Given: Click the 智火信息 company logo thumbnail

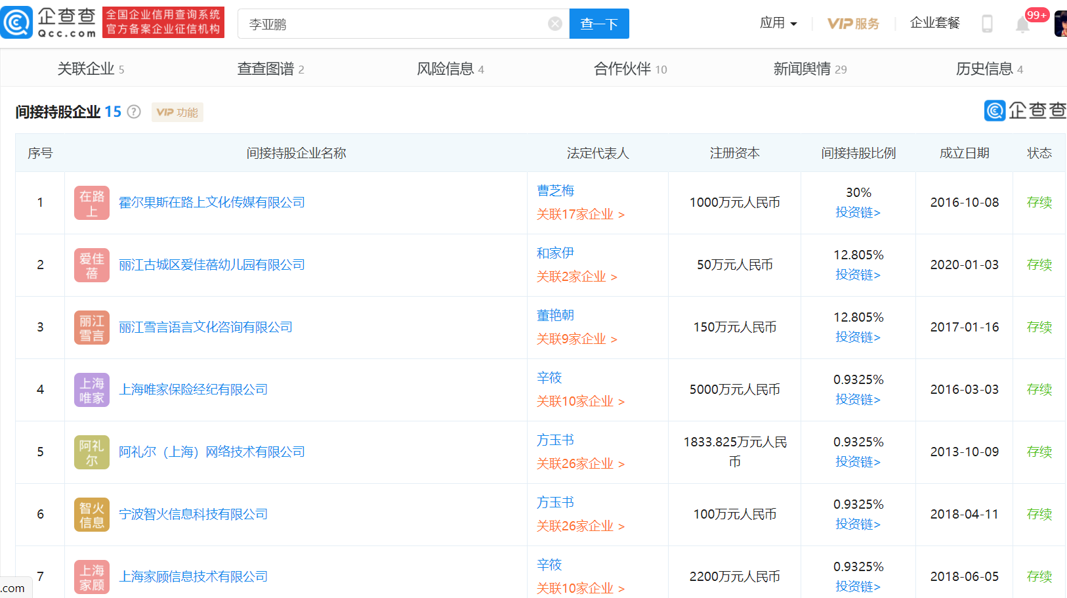Looking at the screenshot, I should click(92, 515).
